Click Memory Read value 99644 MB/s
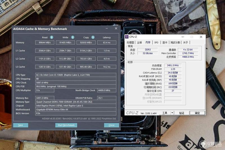 45,42
